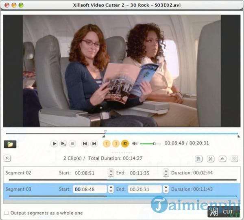Play the selected segment only
This screenshot has width=244, height=220.
(x=63, y=144)
